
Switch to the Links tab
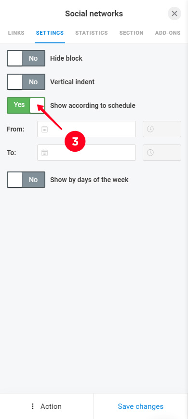tap(16, 33)
